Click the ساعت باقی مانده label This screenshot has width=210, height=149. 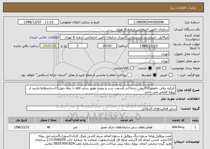[x=26, y=46]
